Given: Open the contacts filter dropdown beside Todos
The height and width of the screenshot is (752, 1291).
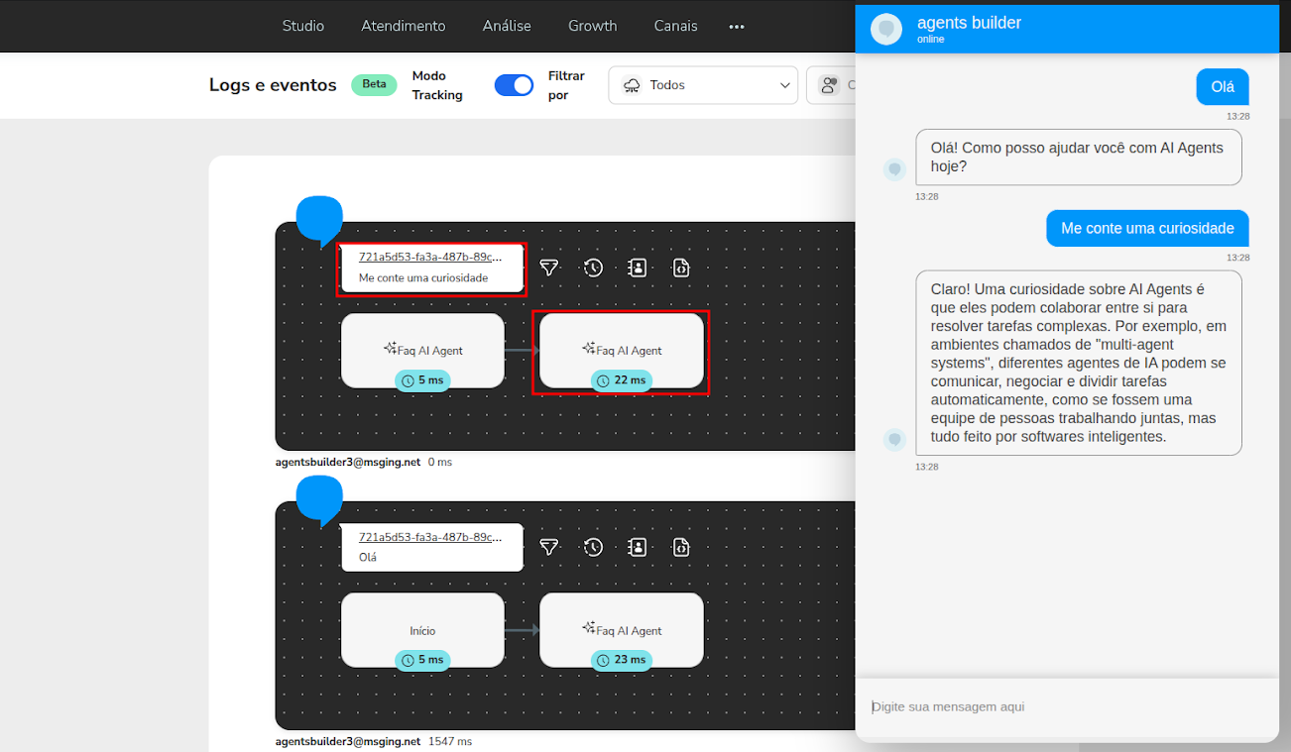Looking at the screenshot, I should coord(831,85).
